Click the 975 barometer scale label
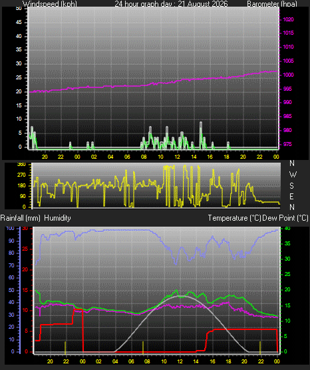Viewport: 310px width, 370px height. (287, 145)
